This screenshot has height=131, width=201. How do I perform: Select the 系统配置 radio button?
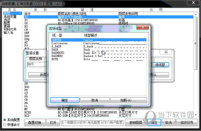tap(5, 120)
